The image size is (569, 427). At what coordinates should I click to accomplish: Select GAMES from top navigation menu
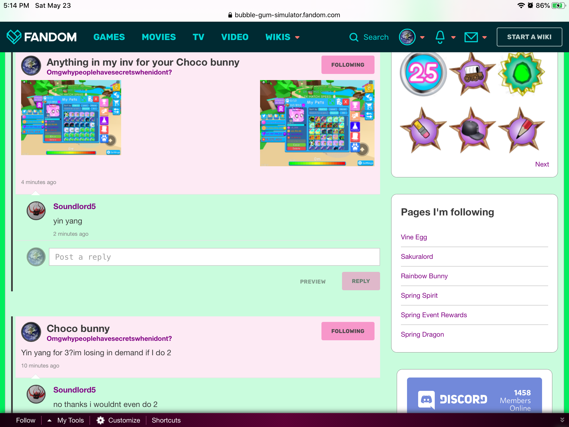coord(109,37)
